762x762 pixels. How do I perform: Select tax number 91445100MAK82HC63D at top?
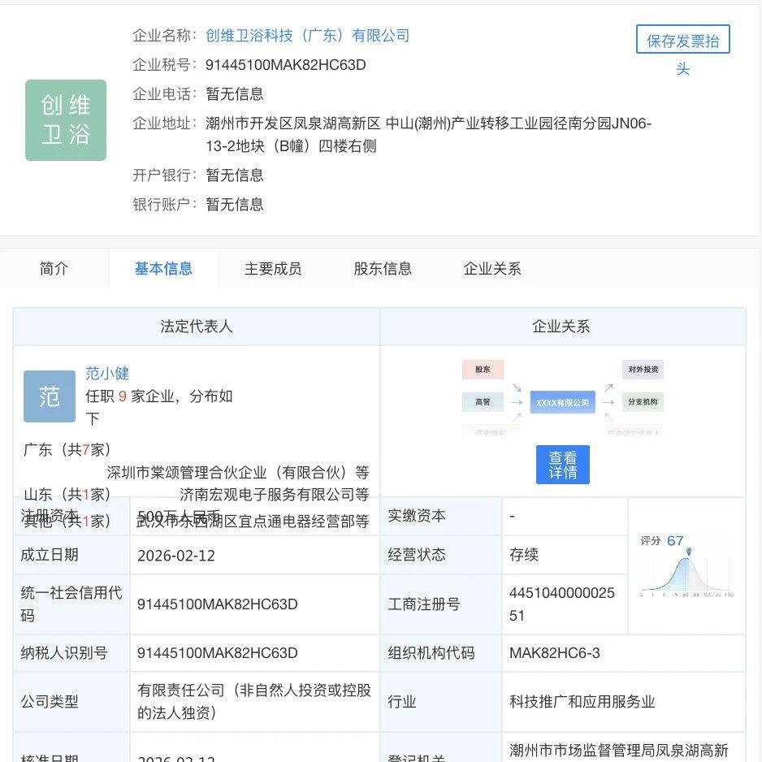[286, 65]
